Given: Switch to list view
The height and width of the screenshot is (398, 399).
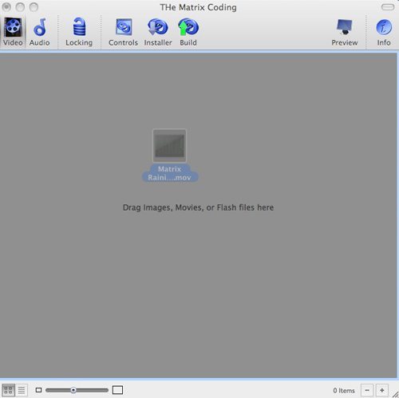Looking at the screenshot, I should point(22,390).
